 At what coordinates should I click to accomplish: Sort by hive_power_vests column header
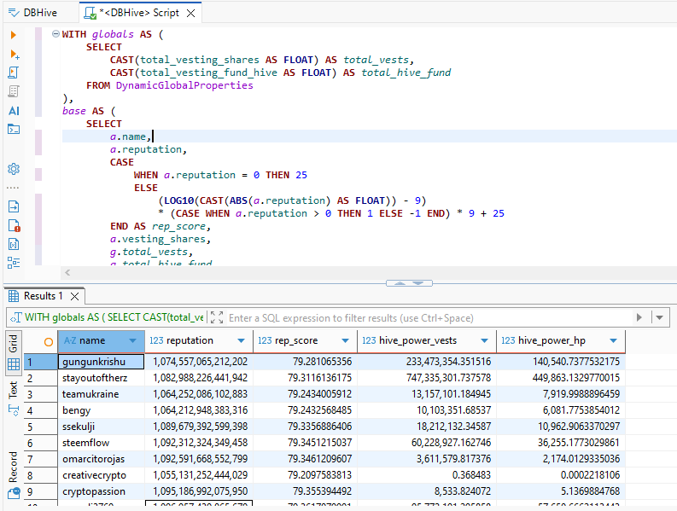pos(417,340)
